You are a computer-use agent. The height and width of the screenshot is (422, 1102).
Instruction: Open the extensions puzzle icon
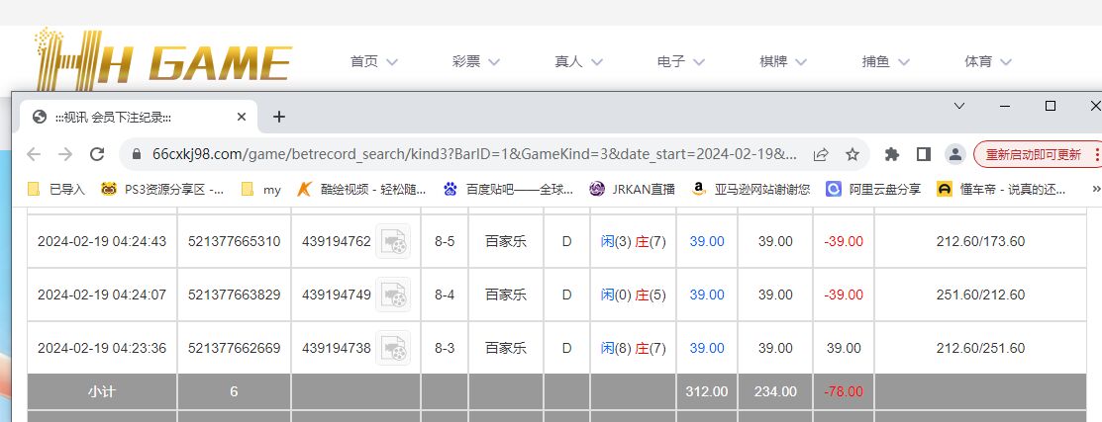click(892, 154)
